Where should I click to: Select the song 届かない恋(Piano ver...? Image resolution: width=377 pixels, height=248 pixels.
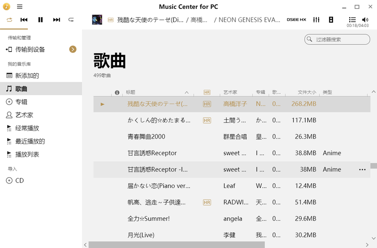pyautogui.click(x=159, y=185)
